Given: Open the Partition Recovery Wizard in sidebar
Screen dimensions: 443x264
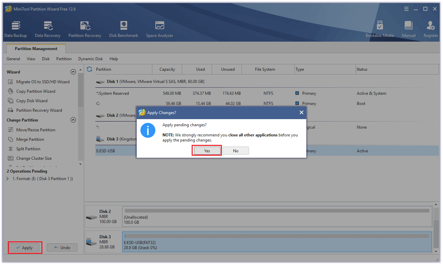Looking at the screenshot, I should click(x=35, y=110).
